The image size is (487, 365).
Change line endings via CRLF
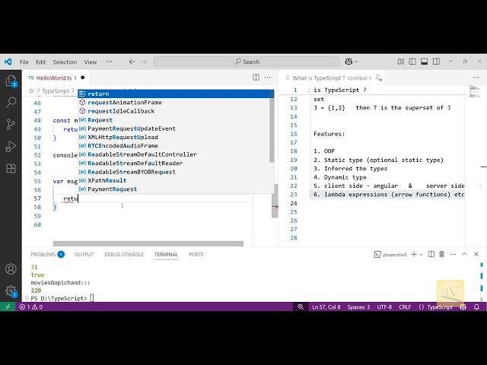click(405, 307)
